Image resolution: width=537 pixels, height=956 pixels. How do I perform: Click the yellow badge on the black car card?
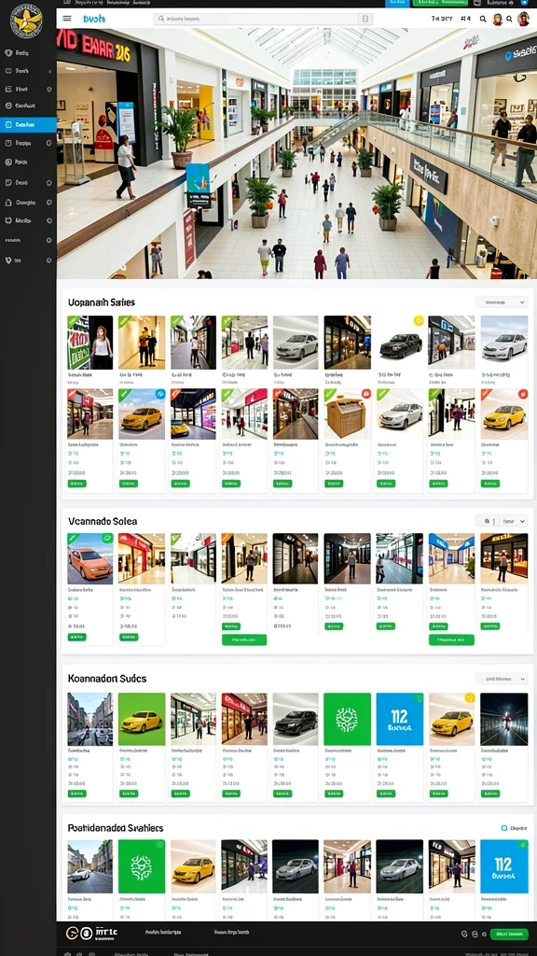click(x=419, y=320)
